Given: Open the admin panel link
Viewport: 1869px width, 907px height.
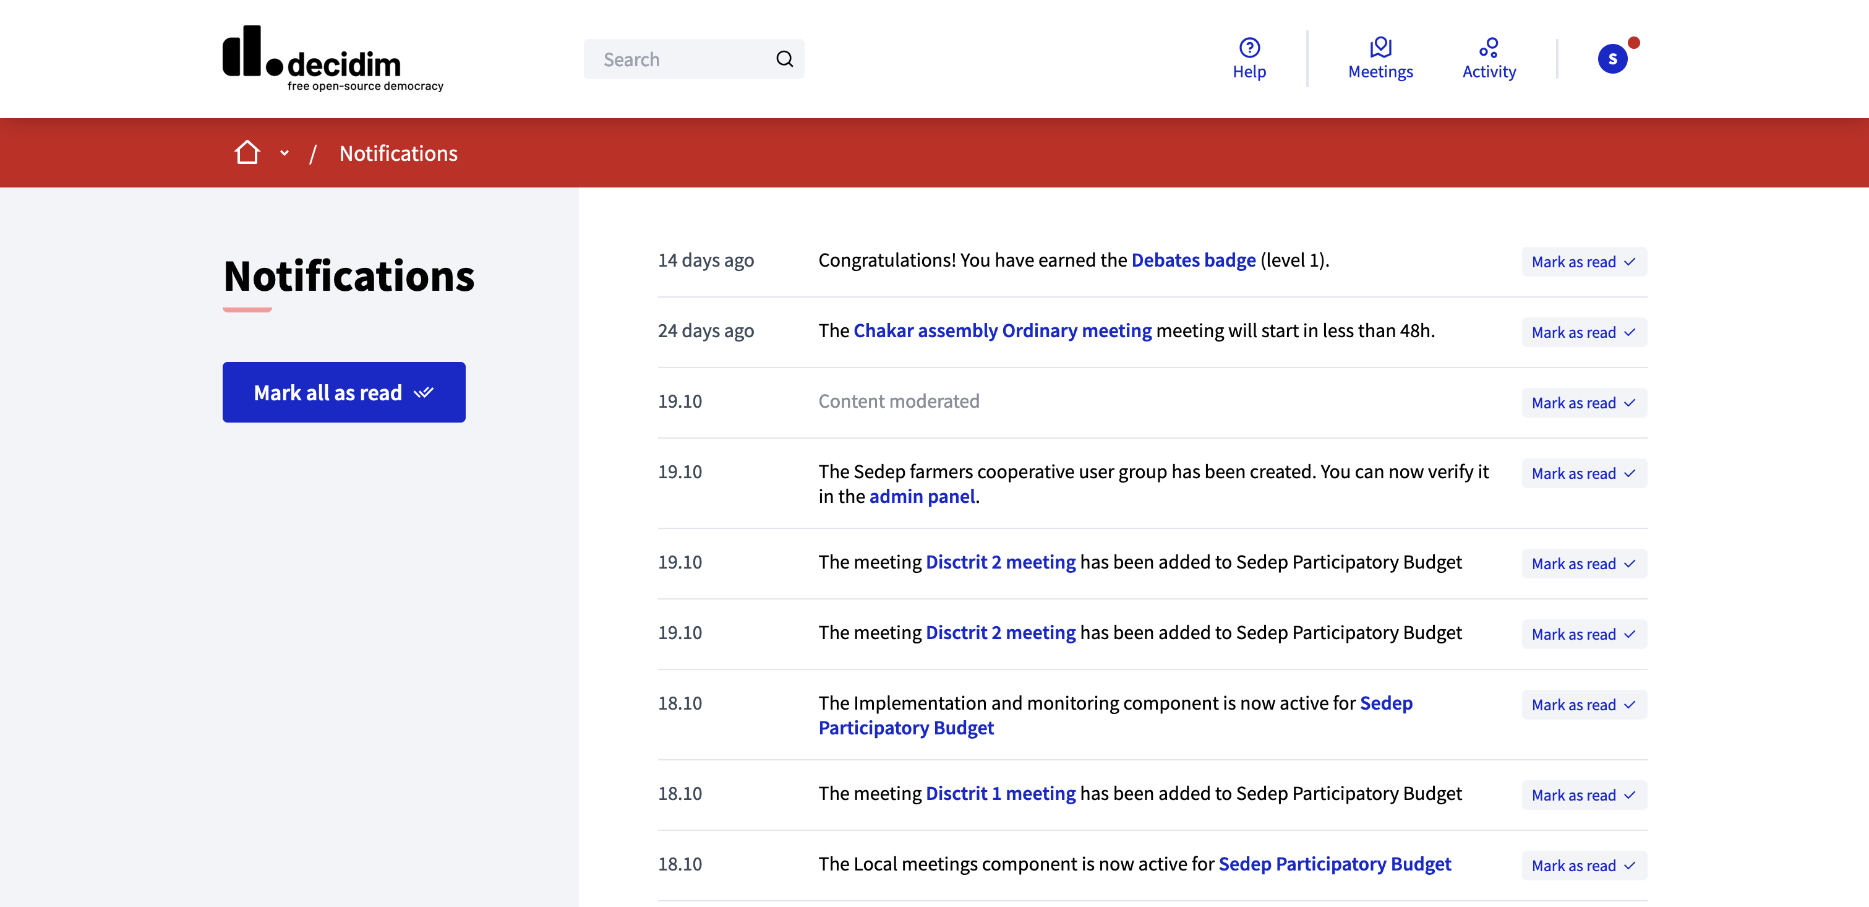Looking at the screenshot, I should coord(922,496).
